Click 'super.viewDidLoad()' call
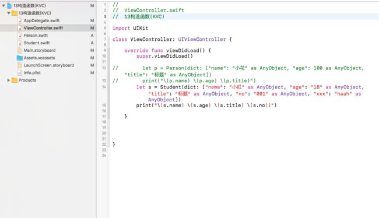 click(164, 57)
